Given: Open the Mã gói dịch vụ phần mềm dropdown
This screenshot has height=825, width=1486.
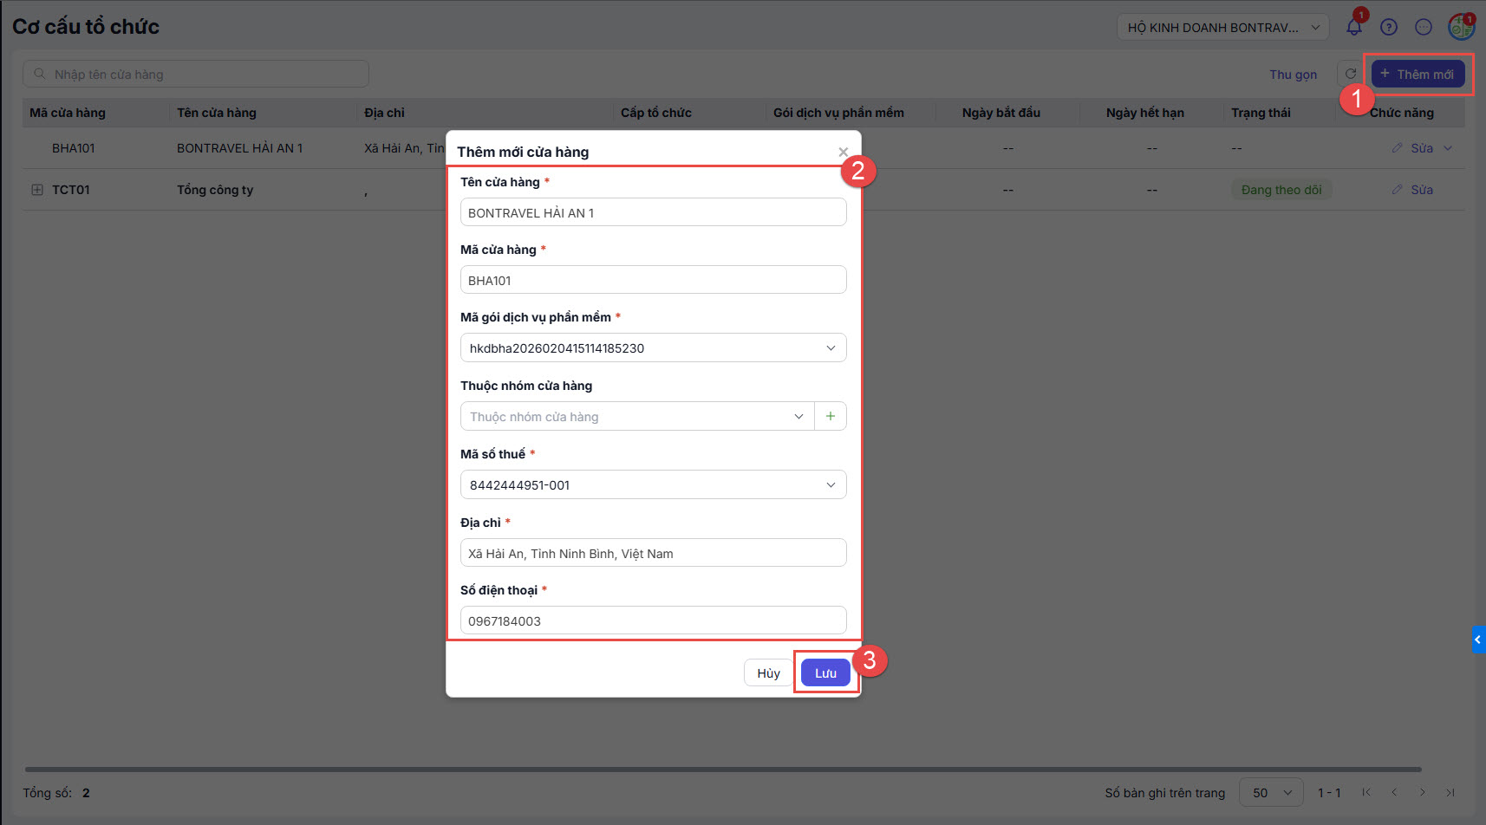Looking at the screenshot, I should pyautogui.click(x=653, y=348).
